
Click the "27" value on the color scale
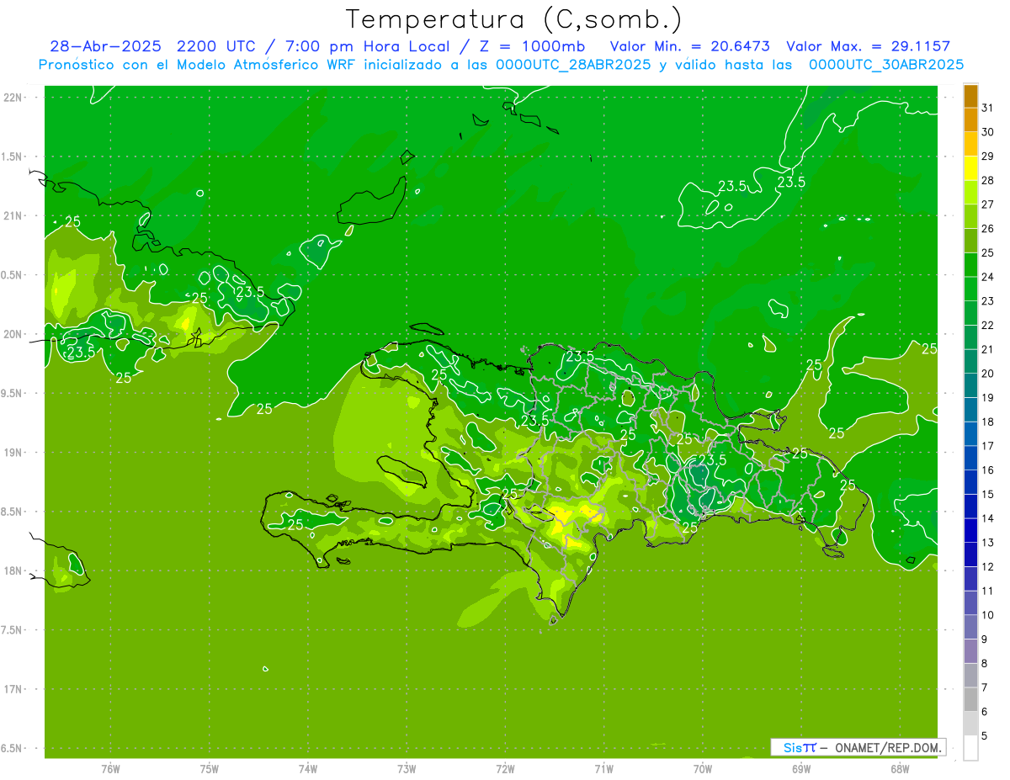[x=987, y=204]
